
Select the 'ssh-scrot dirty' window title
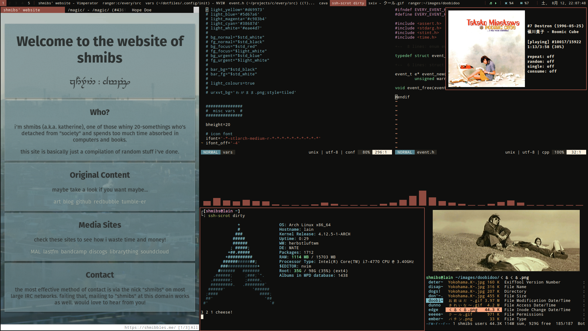348,3
